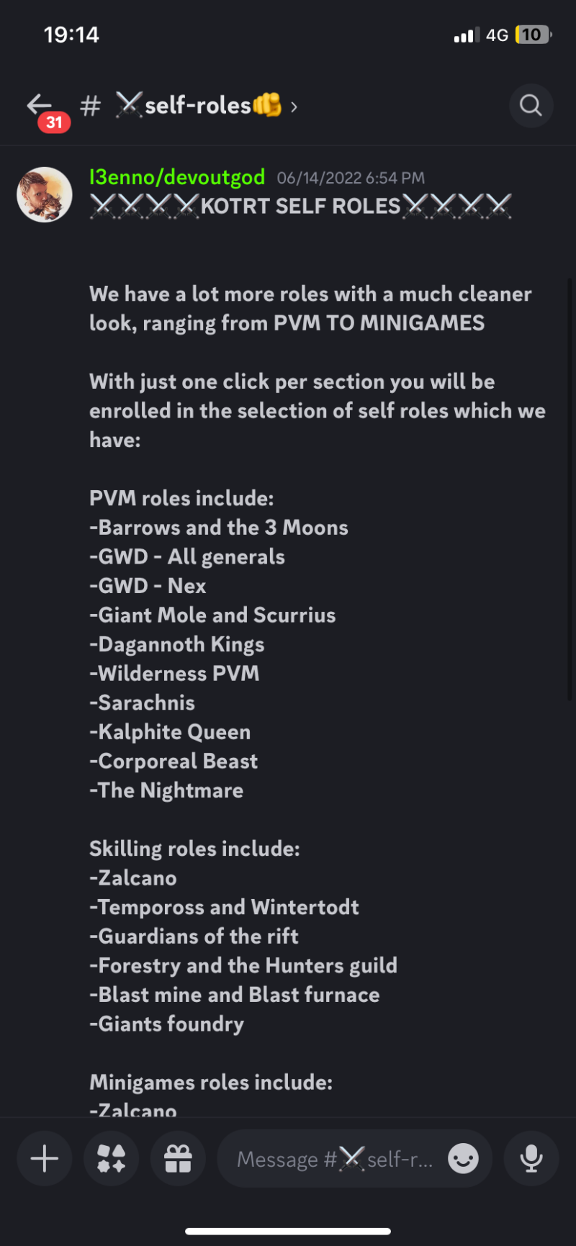Tap the KOTRT SELF ROLES heading text
Image resolution: width=576 pixels, height=1246 pixels.
pyautogui.click(x=300, y=207)
